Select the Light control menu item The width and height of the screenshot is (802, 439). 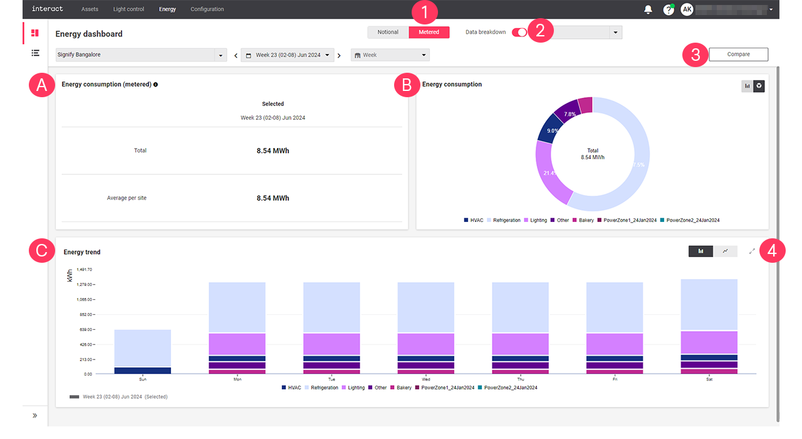coord(128,9)
